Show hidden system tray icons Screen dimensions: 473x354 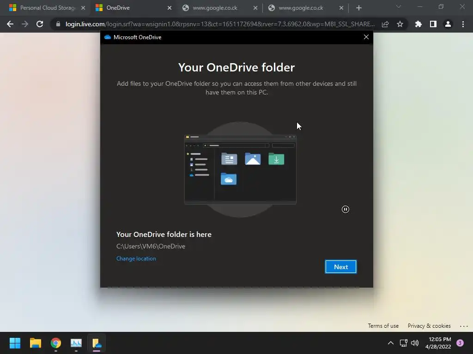pyautogui.click(x=391, y=343)
